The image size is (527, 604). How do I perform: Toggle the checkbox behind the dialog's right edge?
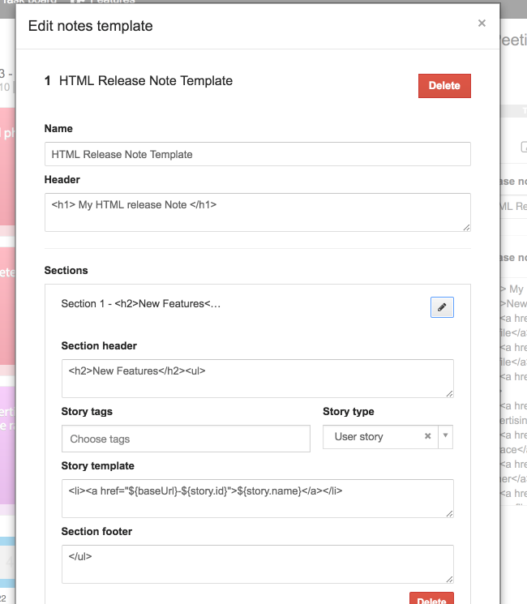[524, 148]
